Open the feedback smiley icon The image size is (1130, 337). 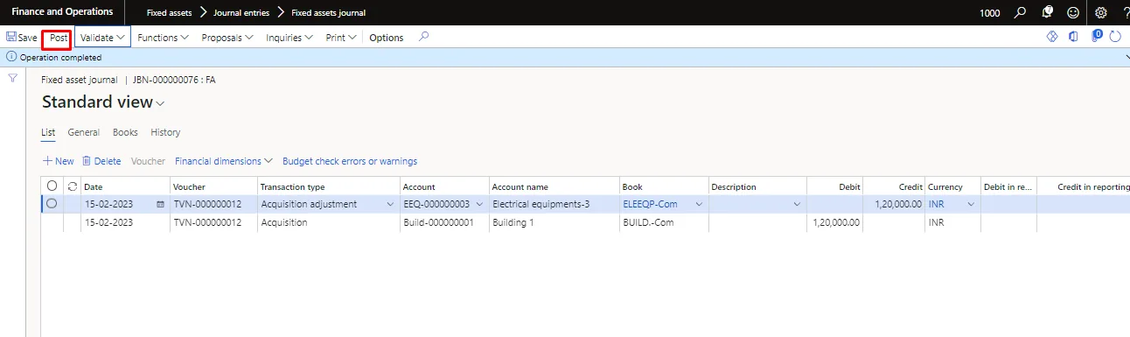coord(1073,12)
